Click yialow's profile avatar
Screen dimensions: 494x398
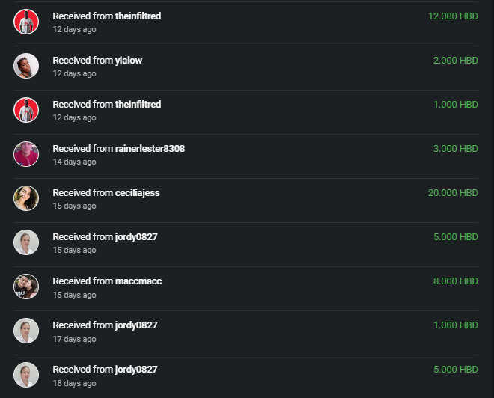[x=26, y=66]
